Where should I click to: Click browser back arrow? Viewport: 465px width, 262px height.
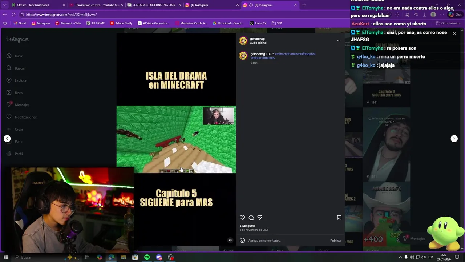coord(5,15)
